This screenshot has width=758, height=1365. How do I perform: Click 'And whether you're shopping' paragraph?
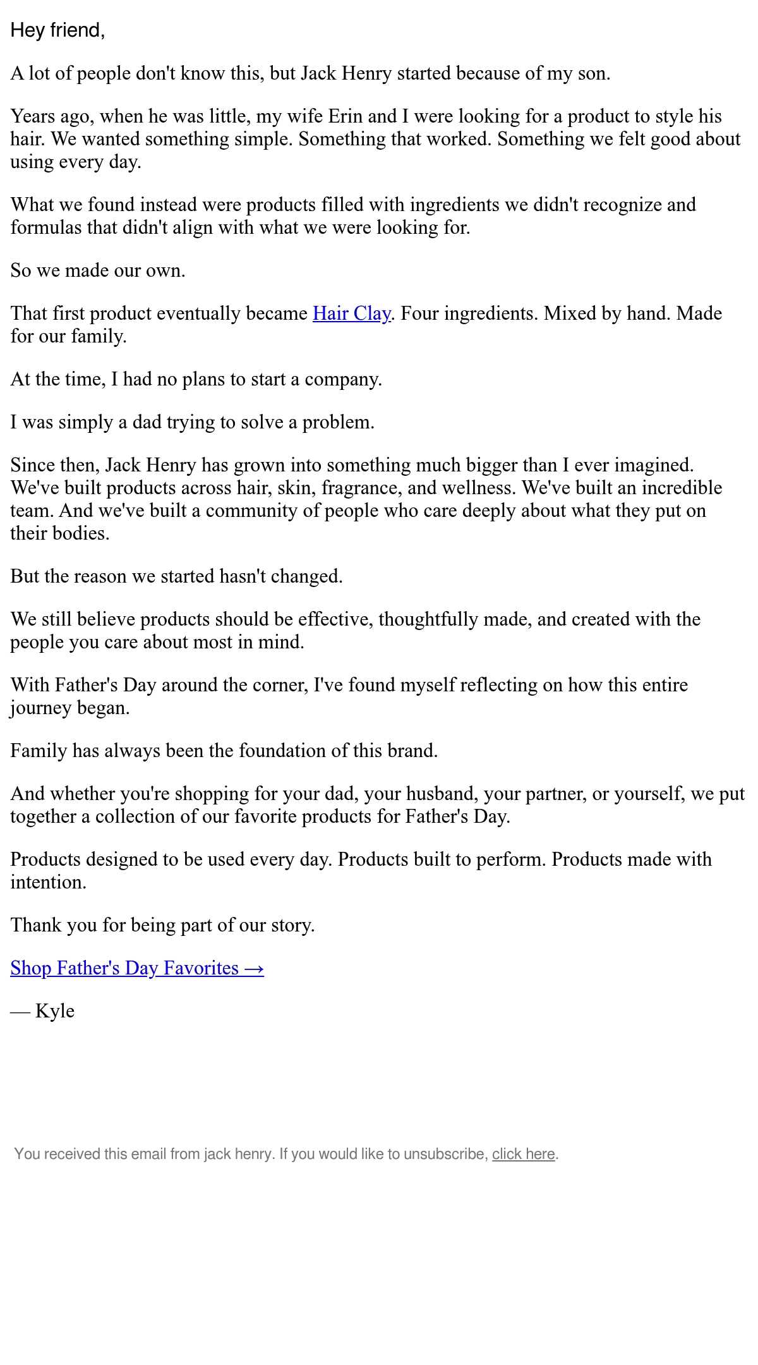[378, 805]
